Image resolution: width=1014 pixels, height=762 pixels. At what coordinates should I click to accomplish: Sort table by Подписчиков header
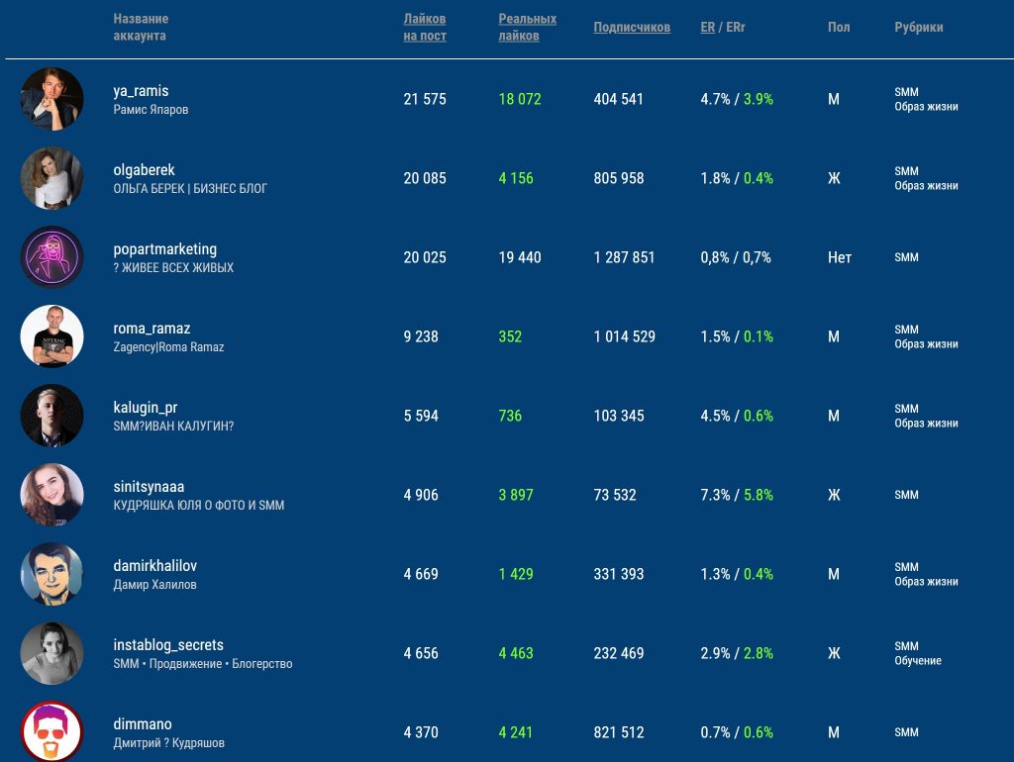(632, 27)
